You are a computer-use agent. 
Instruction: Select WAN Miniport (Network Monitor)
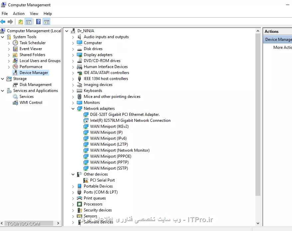click(120, 150)
